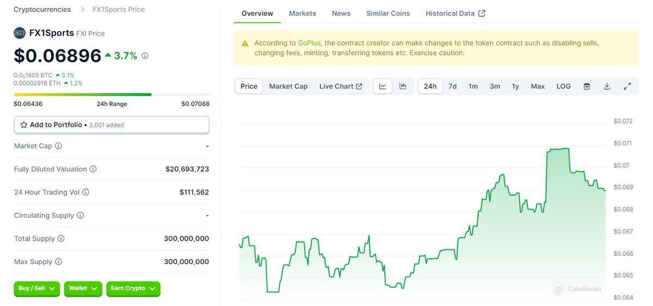Screen dimensions: 653x306
Task: Click the info icon next to 3.7% change
Action: coord(145,56)
